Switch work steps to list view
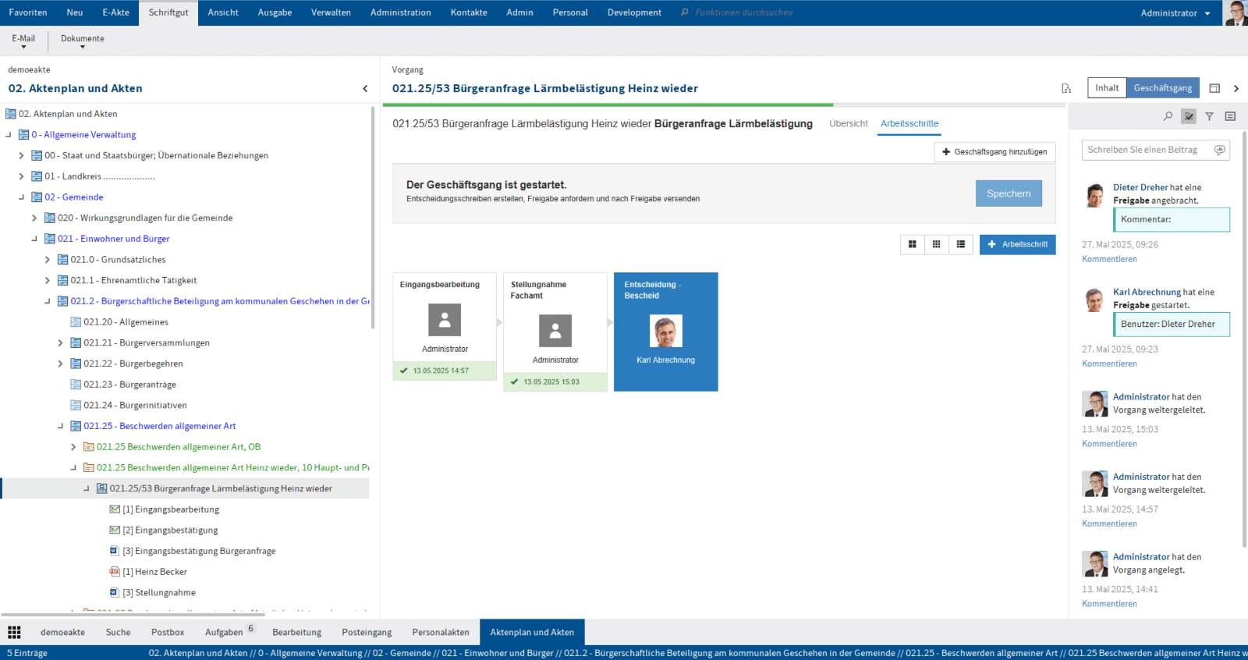The height and width of the screenshot is (660, 1248). 961,244
